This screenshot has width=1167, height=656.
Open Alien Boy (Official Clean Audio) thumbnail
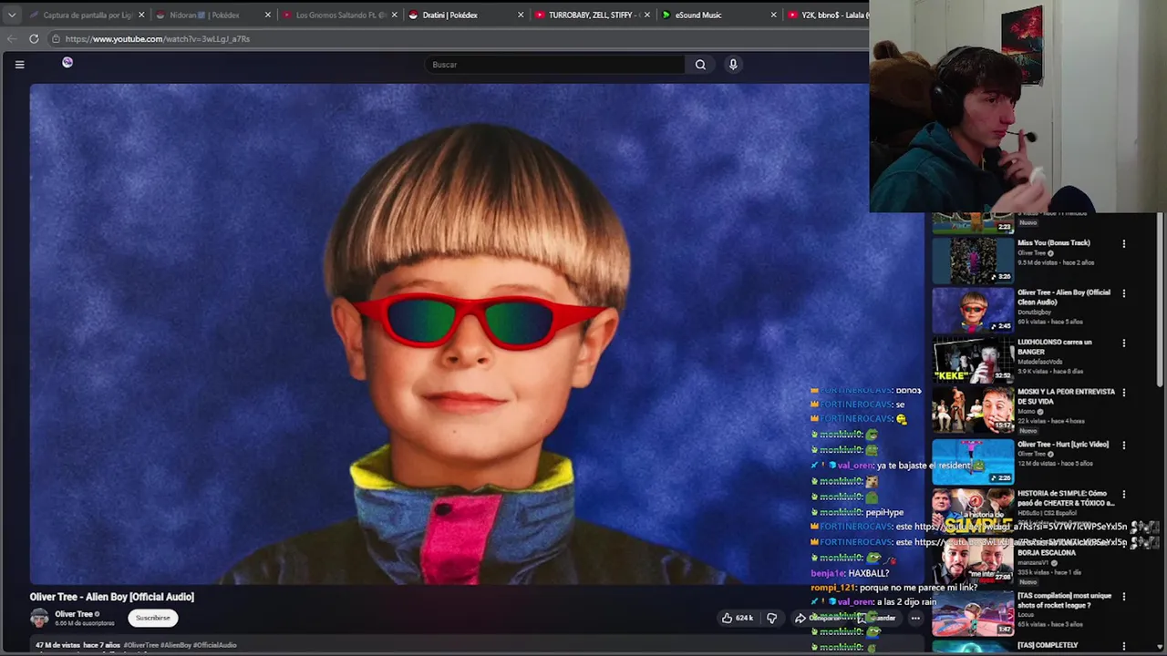(x=972, y=310)
